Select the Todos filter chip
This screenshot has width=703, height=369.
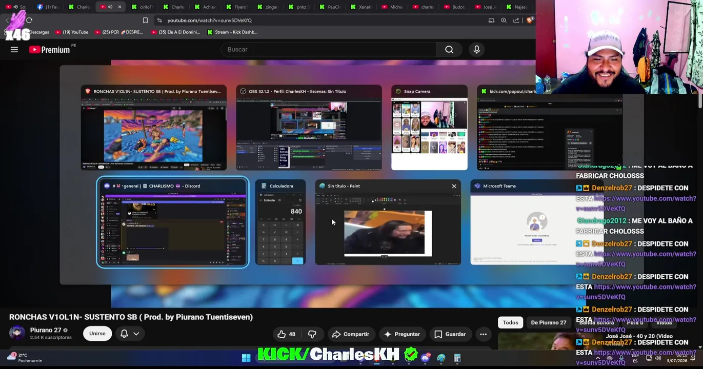click(x=510, y=322)
